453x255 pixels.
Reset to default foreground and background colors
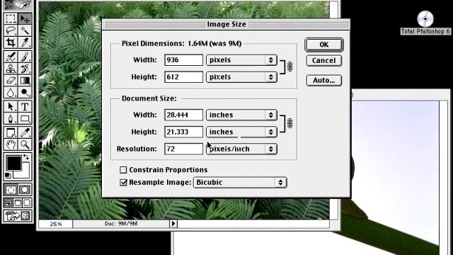pos(8,175)
